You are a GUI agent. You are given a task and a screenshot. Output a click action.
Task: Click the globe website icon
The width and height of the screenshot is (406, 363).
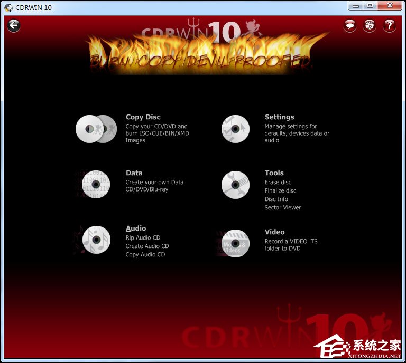[x=370, y=25]
